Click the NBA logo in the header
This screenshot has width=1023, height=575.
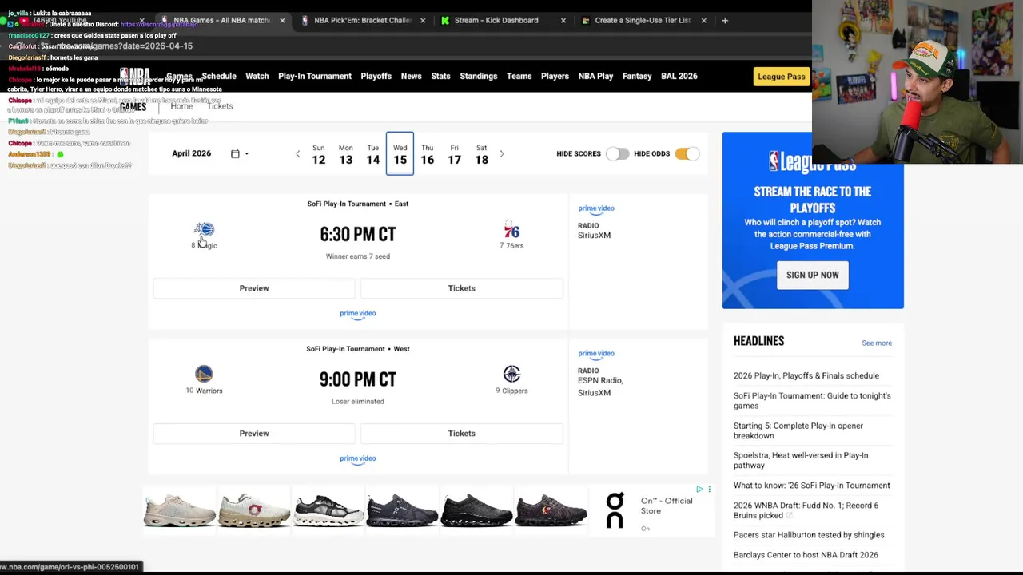tap(135, 77)
